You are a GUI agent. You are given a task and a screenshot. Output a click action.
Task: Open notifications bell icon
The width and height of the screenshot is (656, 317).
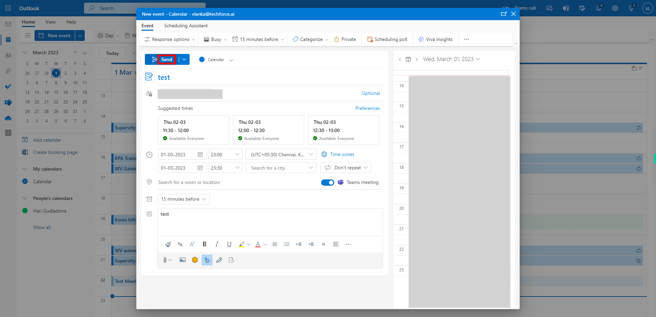(599, 8)
